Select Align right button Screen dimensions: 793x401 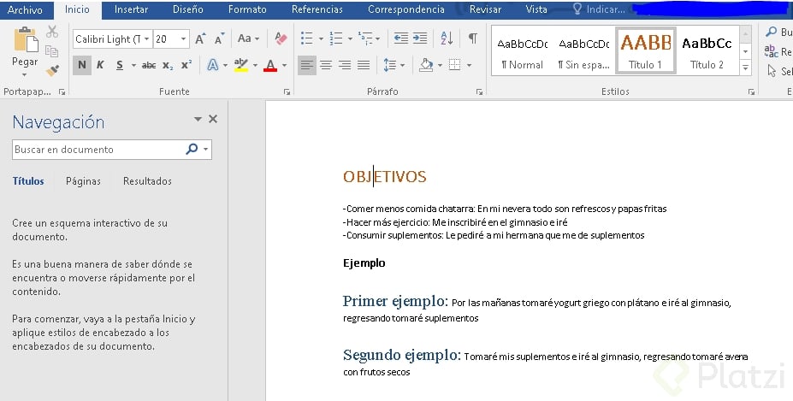[345, 65]
